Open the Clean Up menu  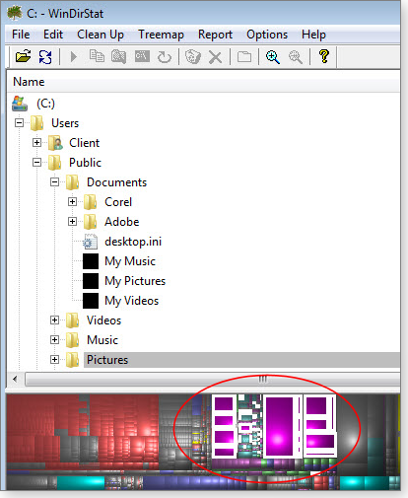coord(101,35)
